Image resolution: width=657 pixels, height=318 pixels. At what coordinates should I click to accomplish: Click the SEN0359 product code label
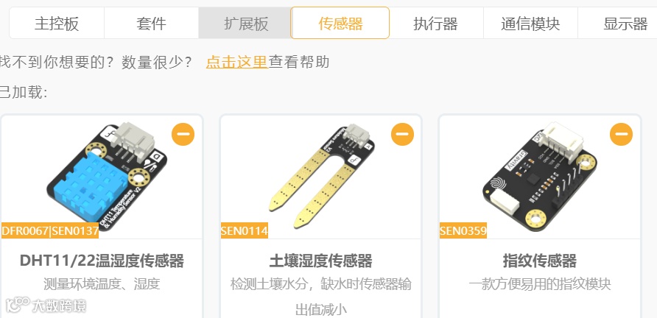coord(463,230)
